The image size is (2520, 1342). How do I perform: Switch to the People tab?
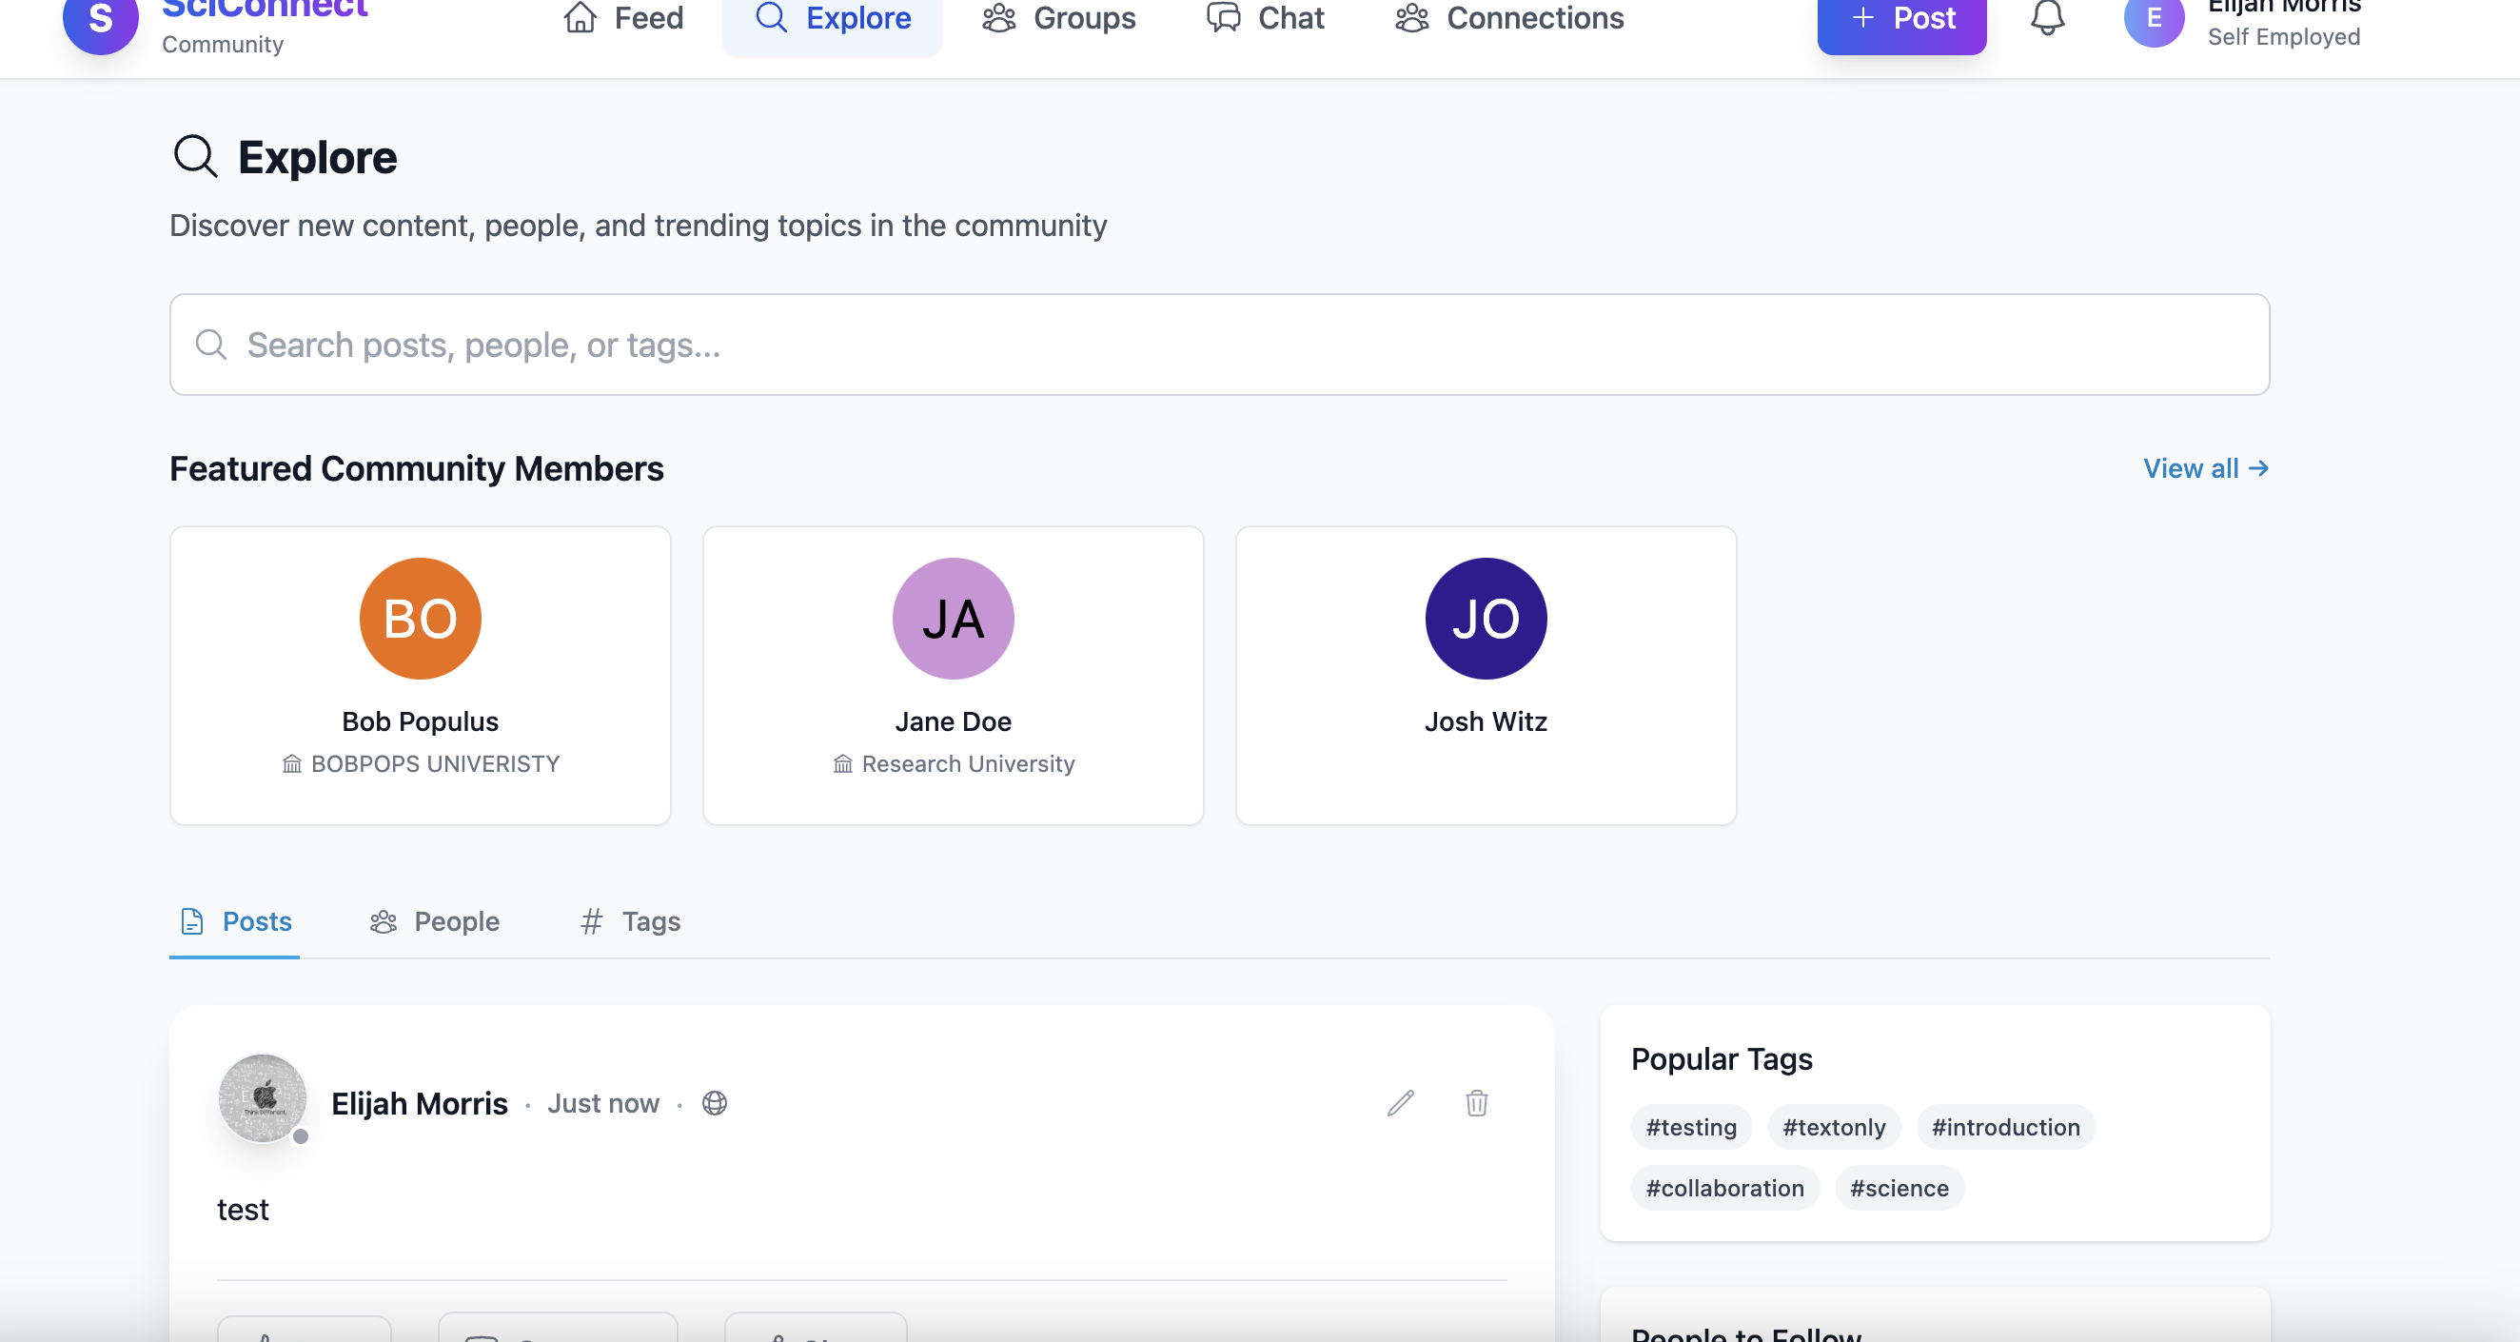click(434, 921)
